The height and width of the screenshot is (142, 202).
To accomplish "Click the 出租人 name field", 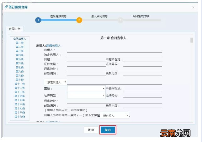I will 114,50.
